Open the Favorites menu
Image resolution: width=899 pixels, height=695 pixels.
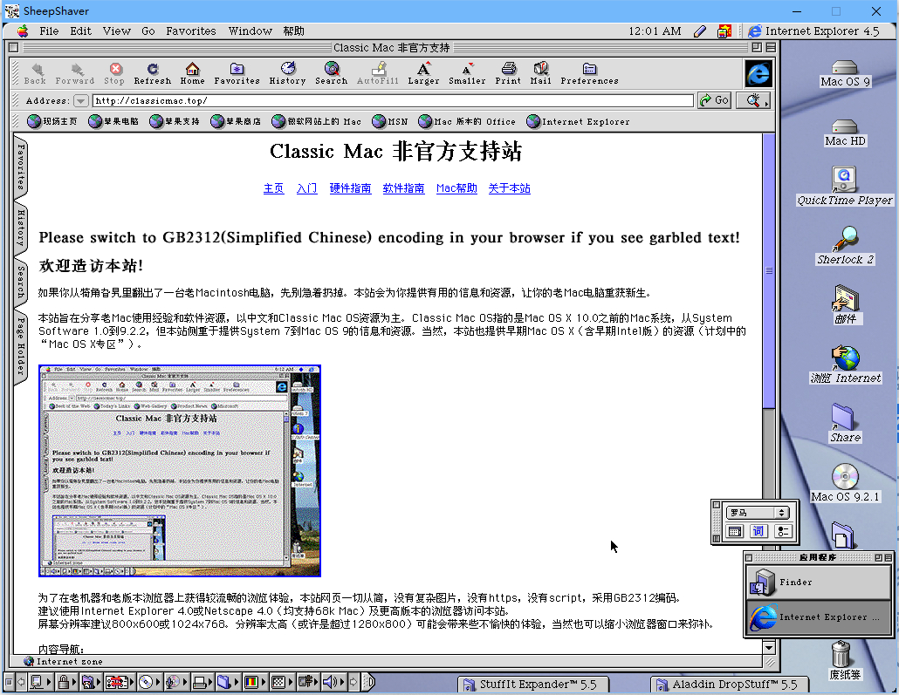pyautogui.click(x=191, y=31)
